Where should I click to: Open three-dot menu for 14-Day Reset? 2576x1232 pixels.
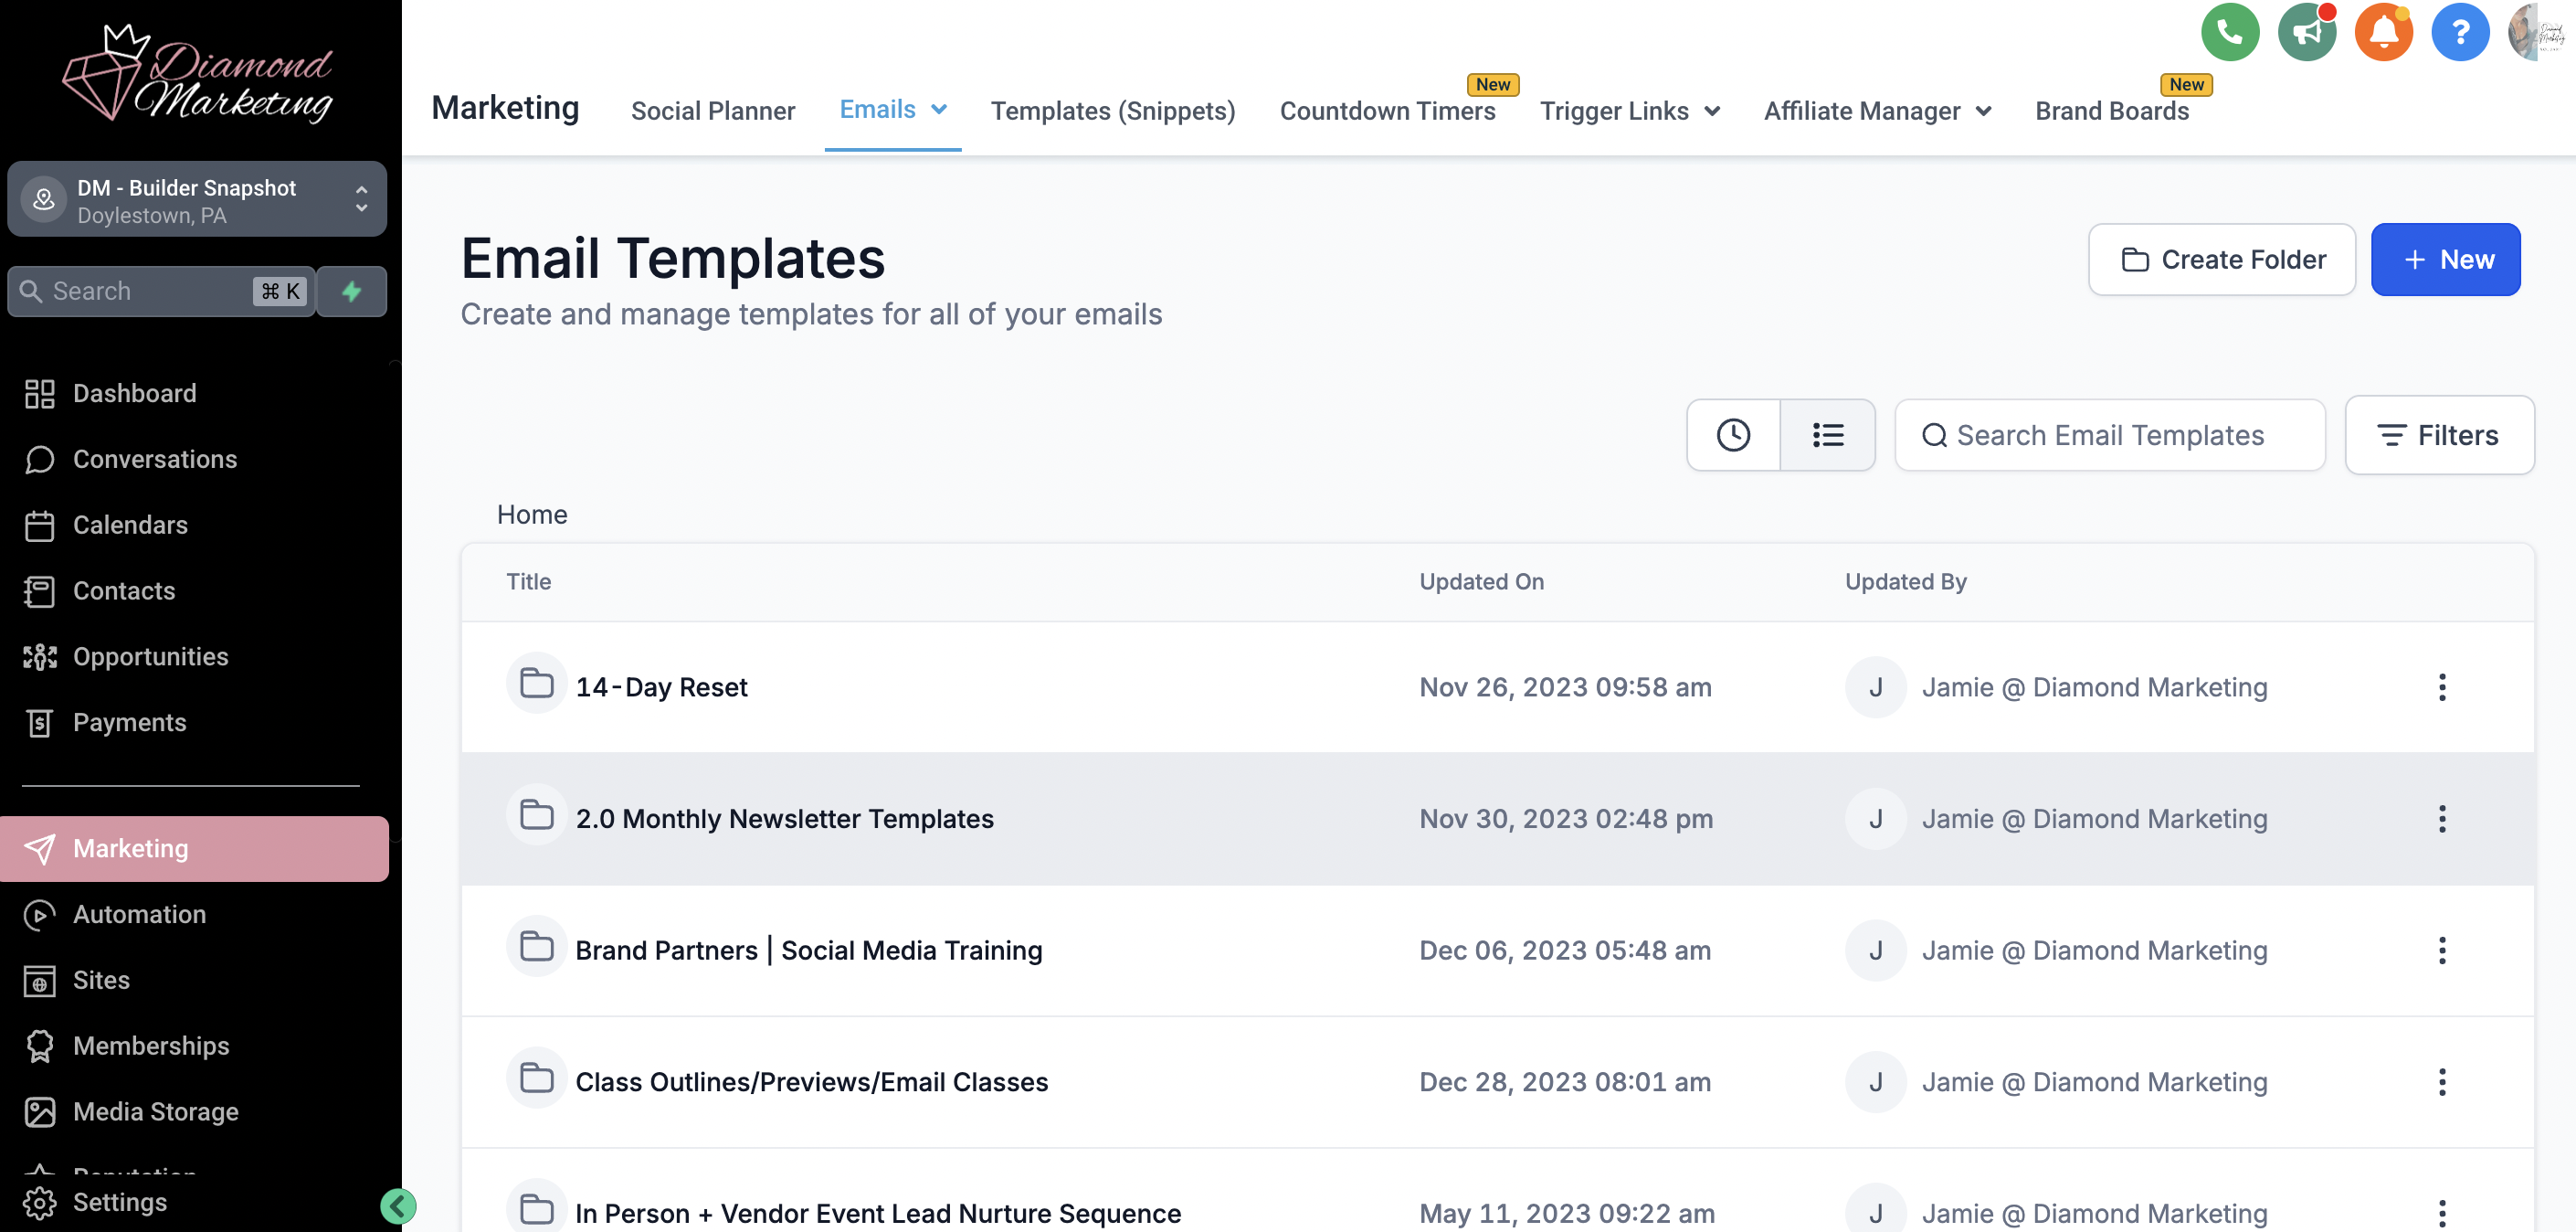[2441, 687]
